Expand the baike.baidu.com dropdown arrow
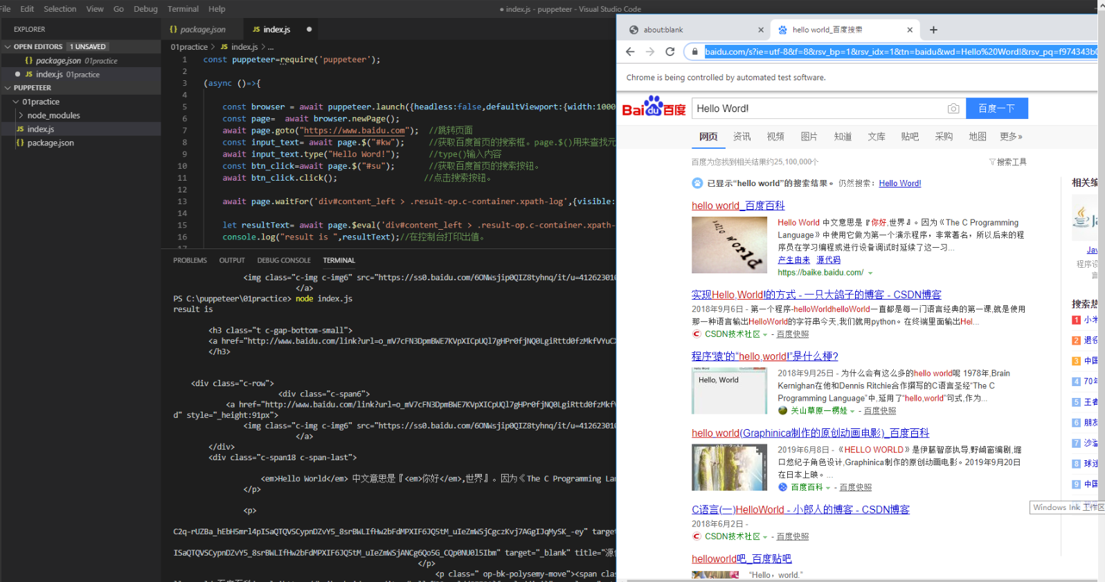Screen dimensions: 1105x582 [x=870, y=273]
